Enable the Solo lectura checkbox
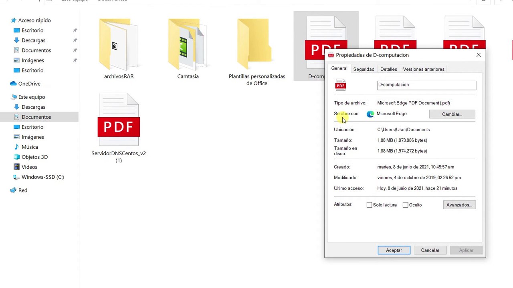Screen dimensions: 513x288 (369, 205)
